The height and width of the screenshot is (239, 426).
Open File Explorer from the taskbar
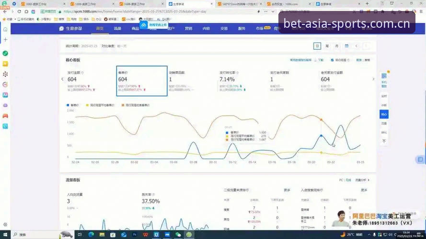(x=102, y=235)
